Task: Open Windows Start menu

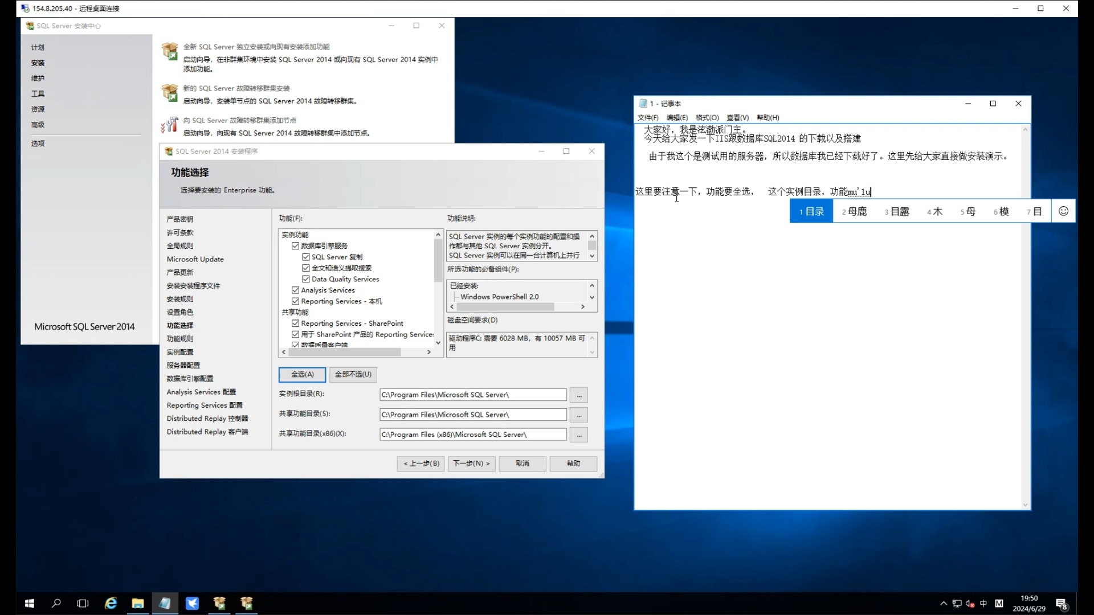Action: 30,603
